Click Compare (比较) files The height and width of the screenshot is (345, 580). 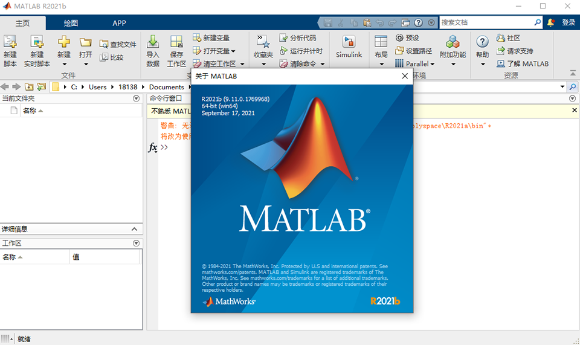(x=112, y=57)
